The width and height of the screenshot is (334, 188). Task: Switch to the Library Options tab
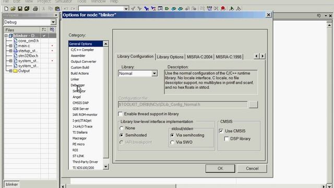pos(170,57)
